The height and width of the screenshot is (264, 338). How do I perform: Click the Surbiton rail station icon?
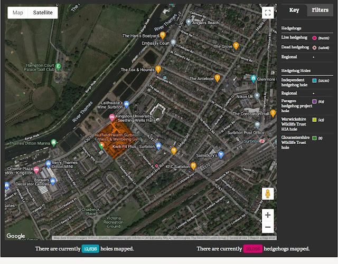coord(262,141)
